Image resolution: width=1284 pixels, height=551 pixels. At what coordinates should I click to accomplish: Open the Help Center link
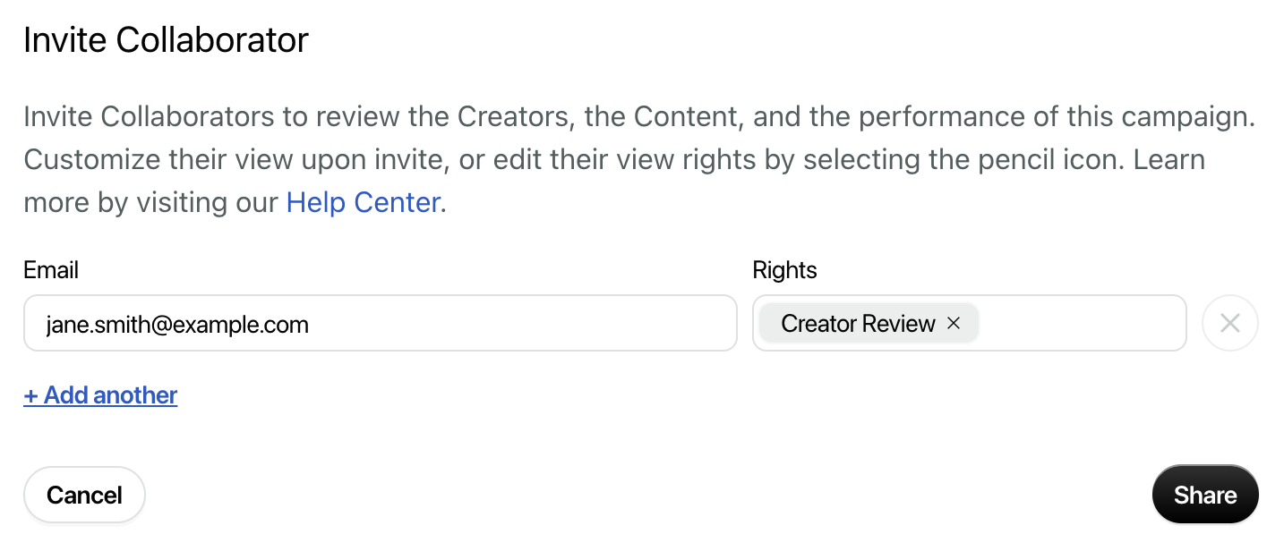pos(363,203)
